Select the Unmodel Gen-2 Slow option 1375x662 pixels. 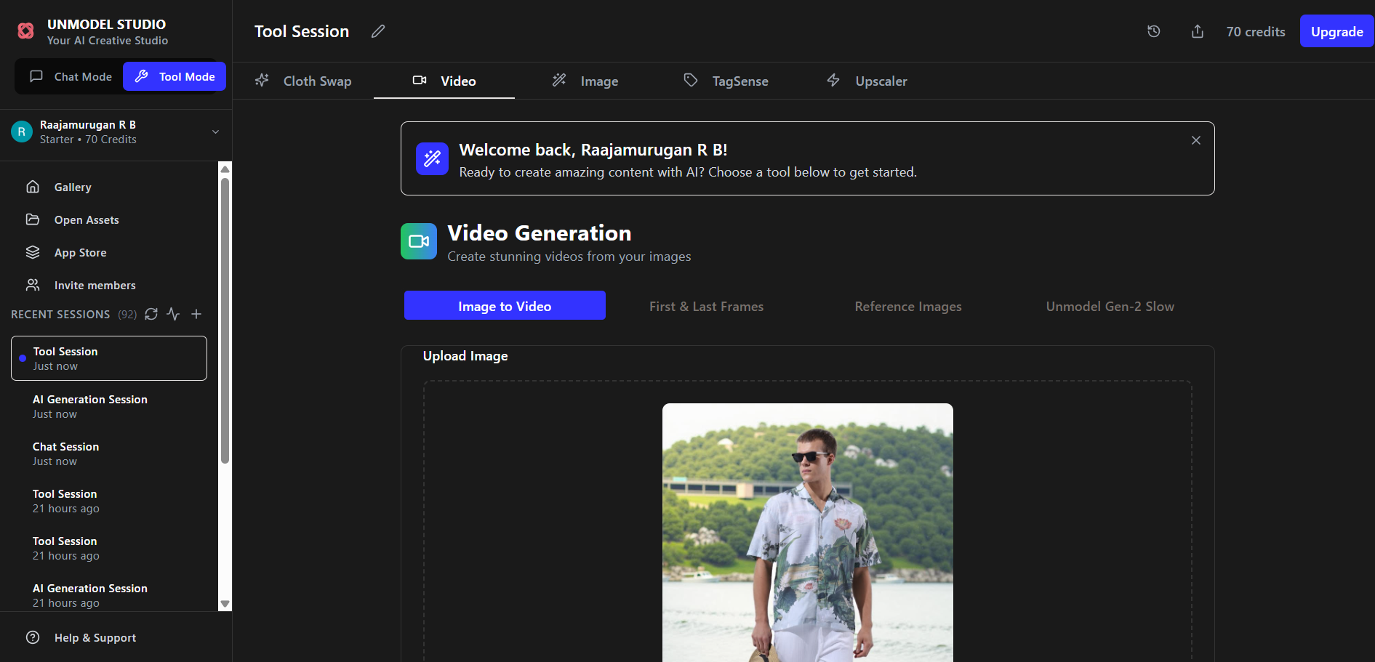(1110, 306)
